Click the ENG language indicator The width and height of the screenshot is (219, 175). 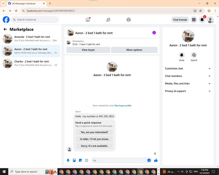[196, 171]
